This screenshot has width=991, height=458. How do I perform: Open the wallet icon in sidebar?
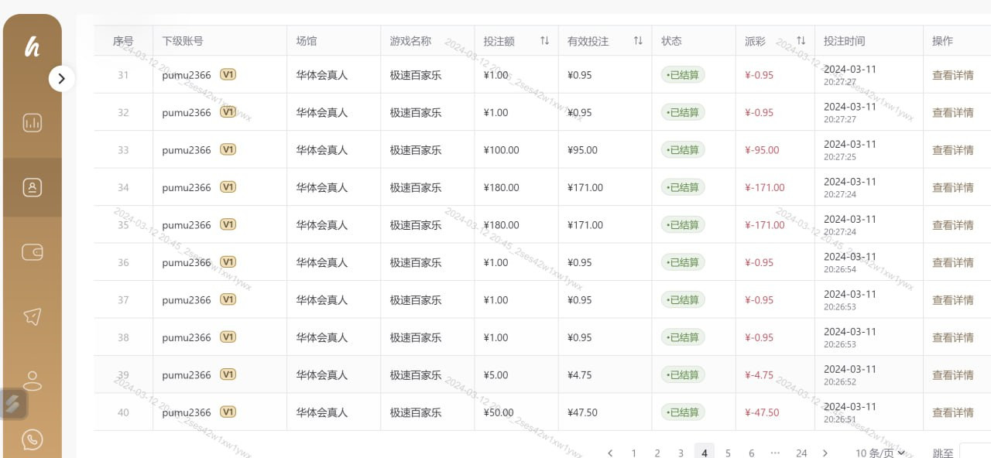click(32, 252)
